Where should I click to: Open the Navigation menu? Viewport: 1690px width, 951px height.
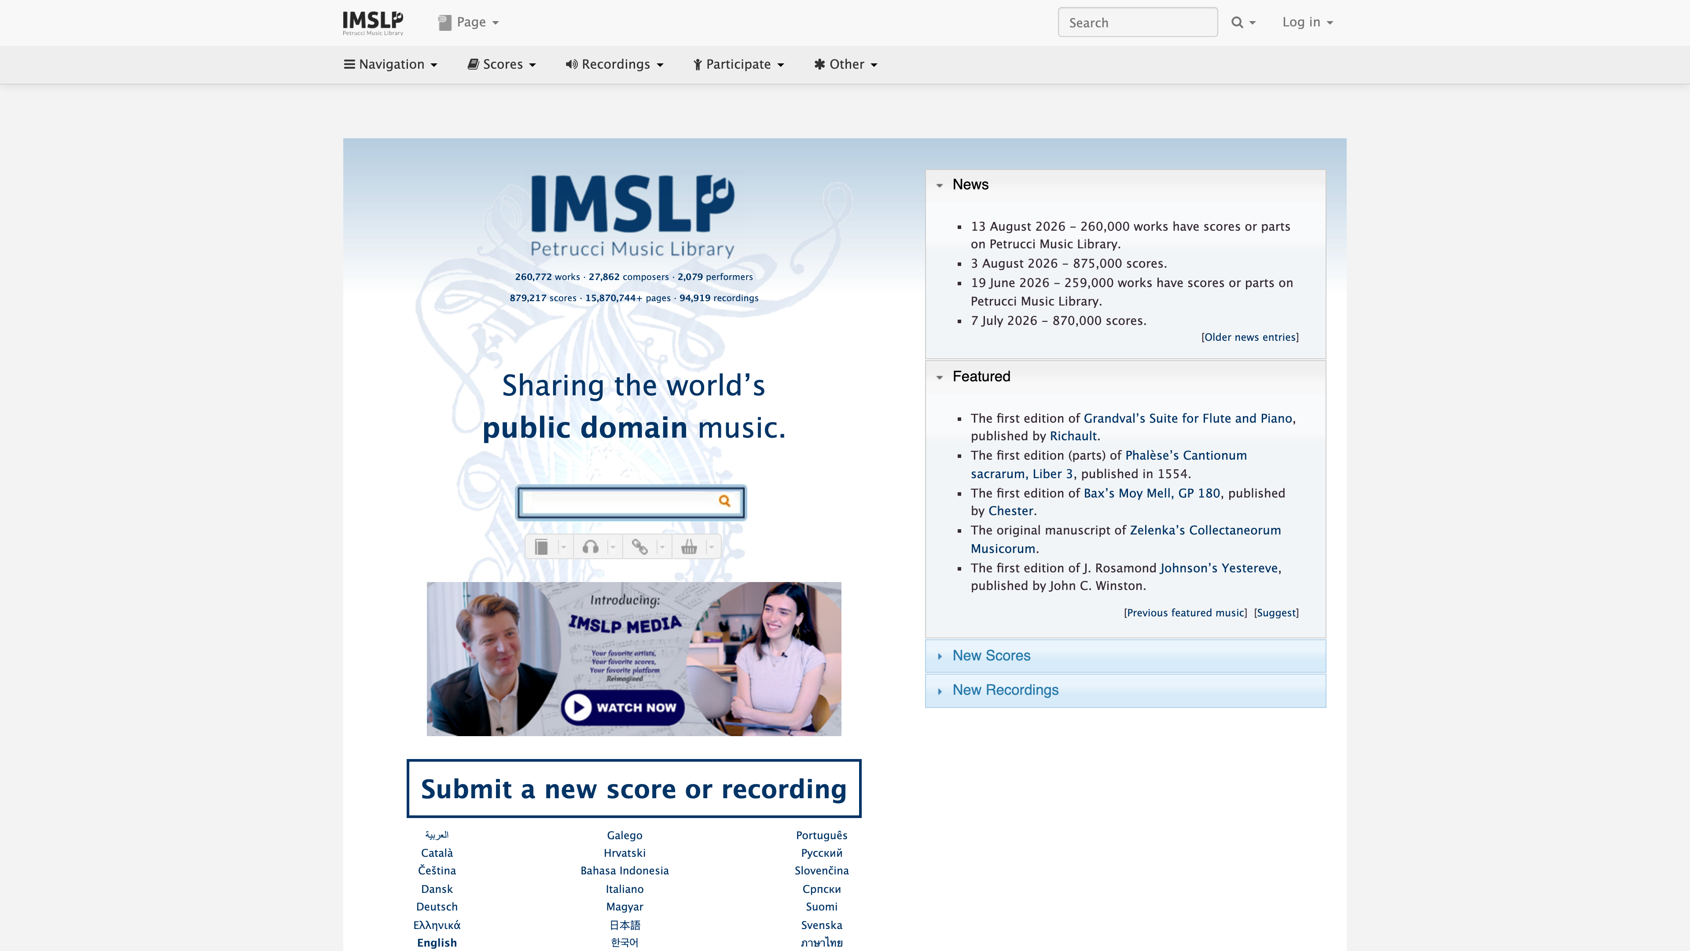tap(390, 64)
